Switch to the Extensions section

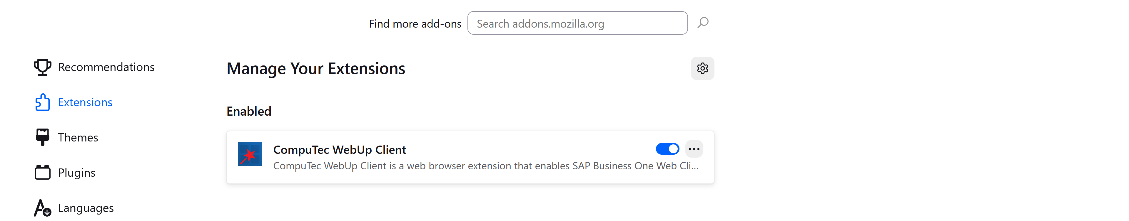86,102
